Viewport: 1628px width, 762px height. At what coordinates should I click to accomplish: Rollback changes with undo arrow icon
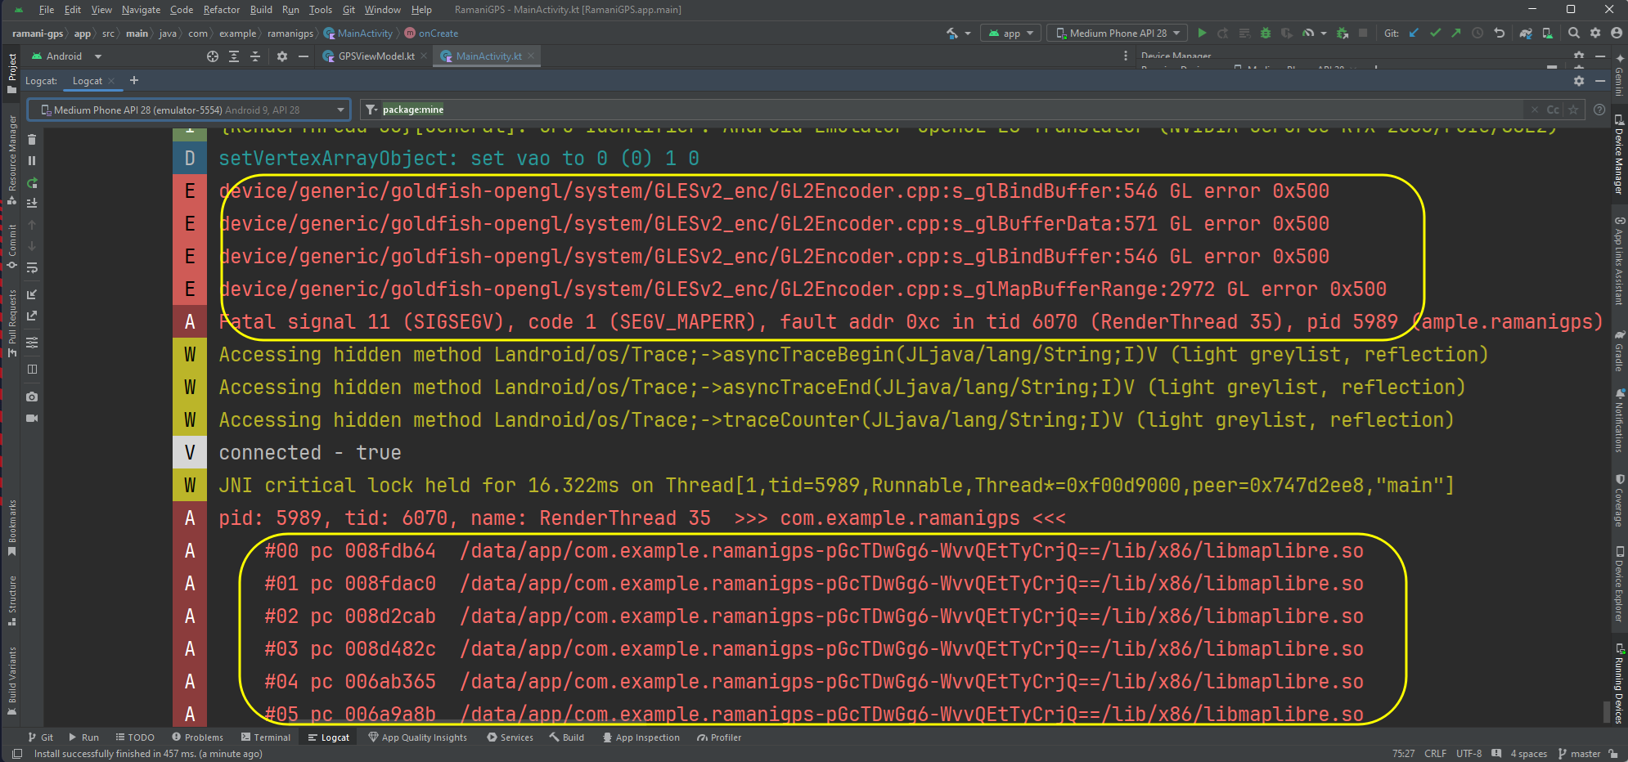coord(1499,33)
